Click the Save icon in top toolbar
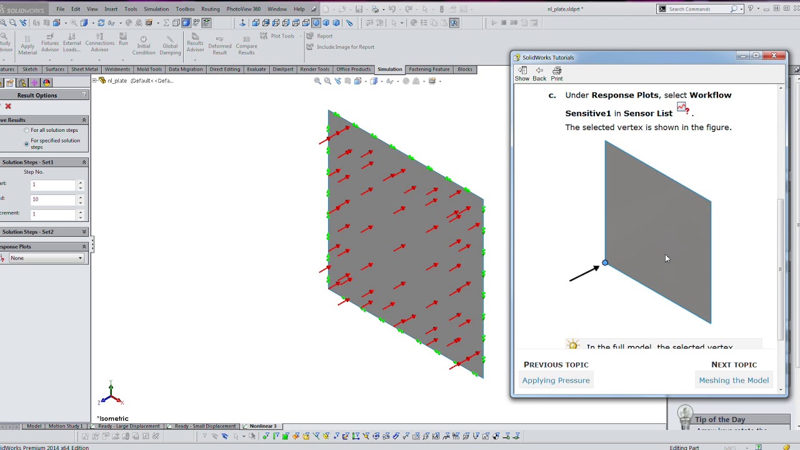This screenshot has height=450, width=800. coord(359,9)
